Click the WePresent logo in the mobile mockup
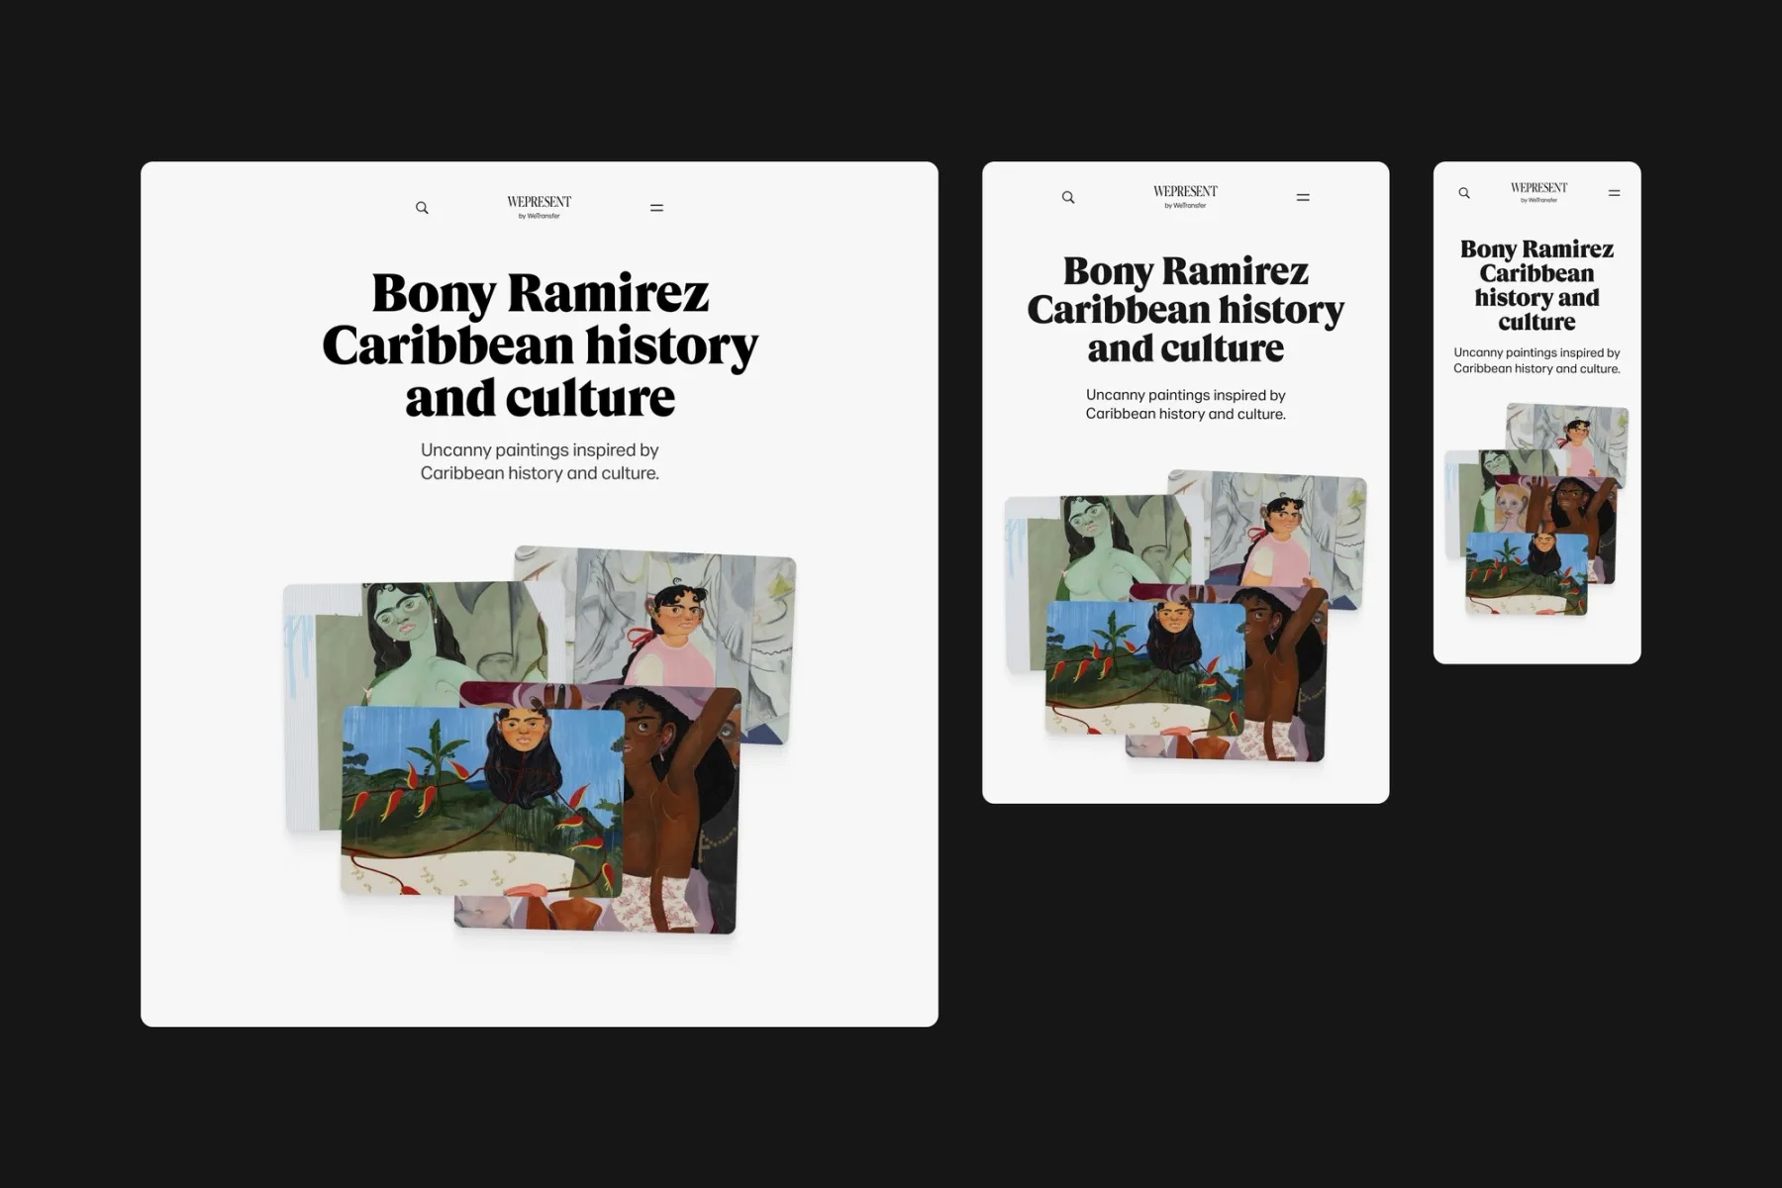The width and height of the screenshot is (1782, 1188). coord(1538,192)
